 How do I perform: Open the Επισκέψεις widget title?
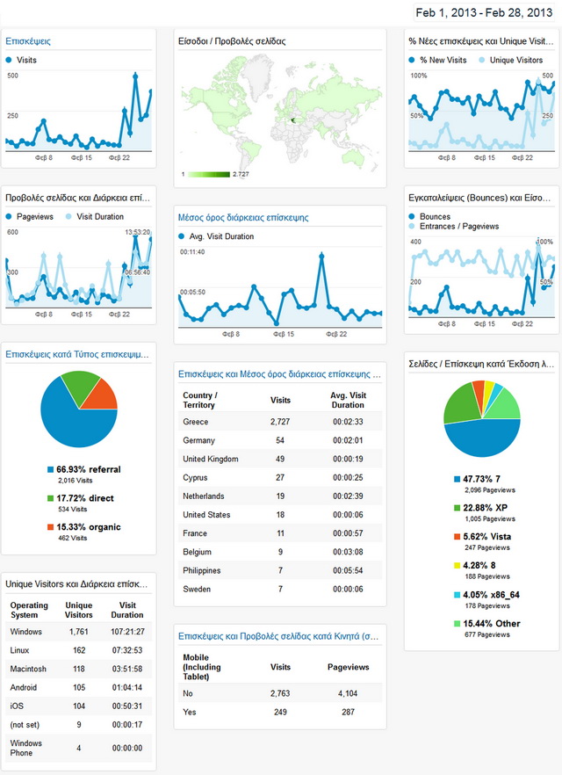click(28, 41)
